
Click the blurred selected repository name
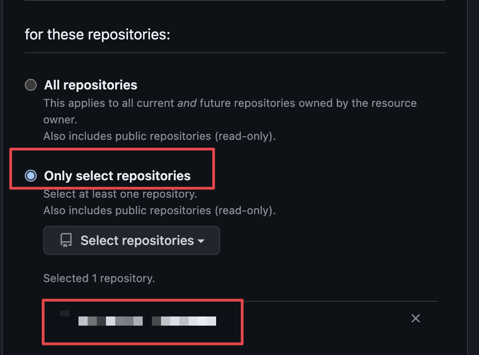point(147,321)
